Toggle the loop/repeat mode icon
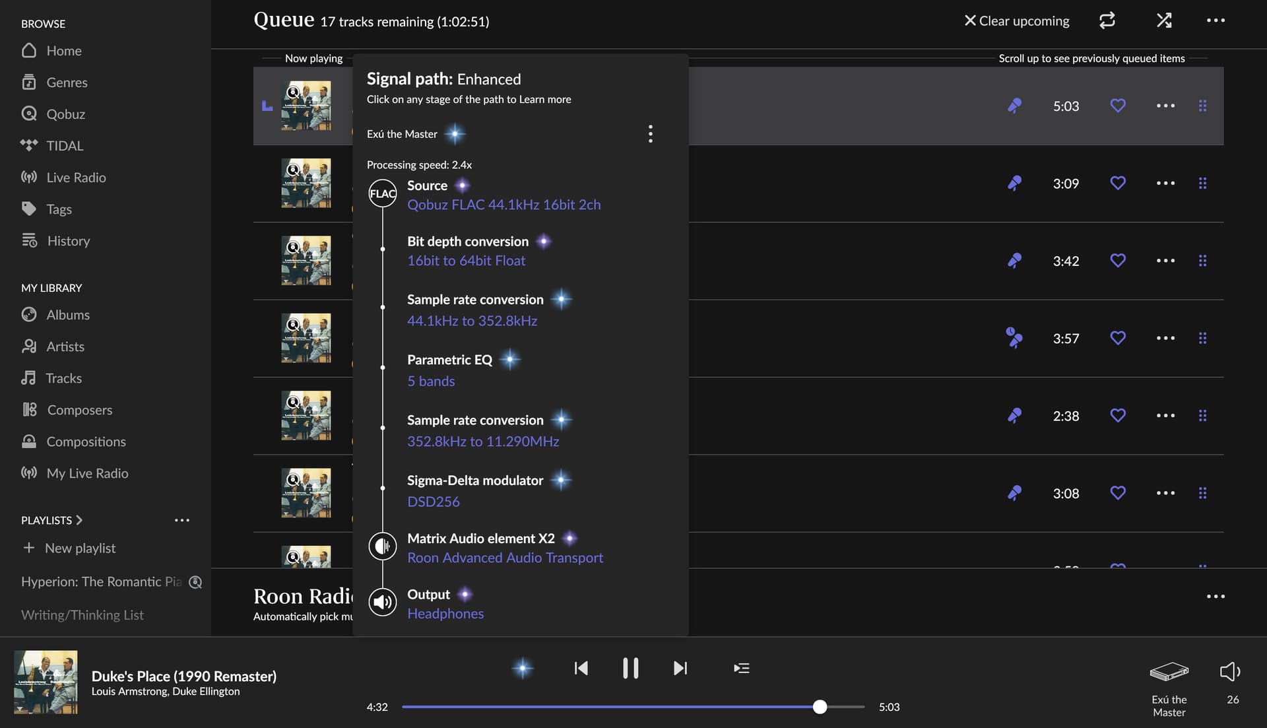The height and width of the screenshot is (728, 1267). [1107, 20]
